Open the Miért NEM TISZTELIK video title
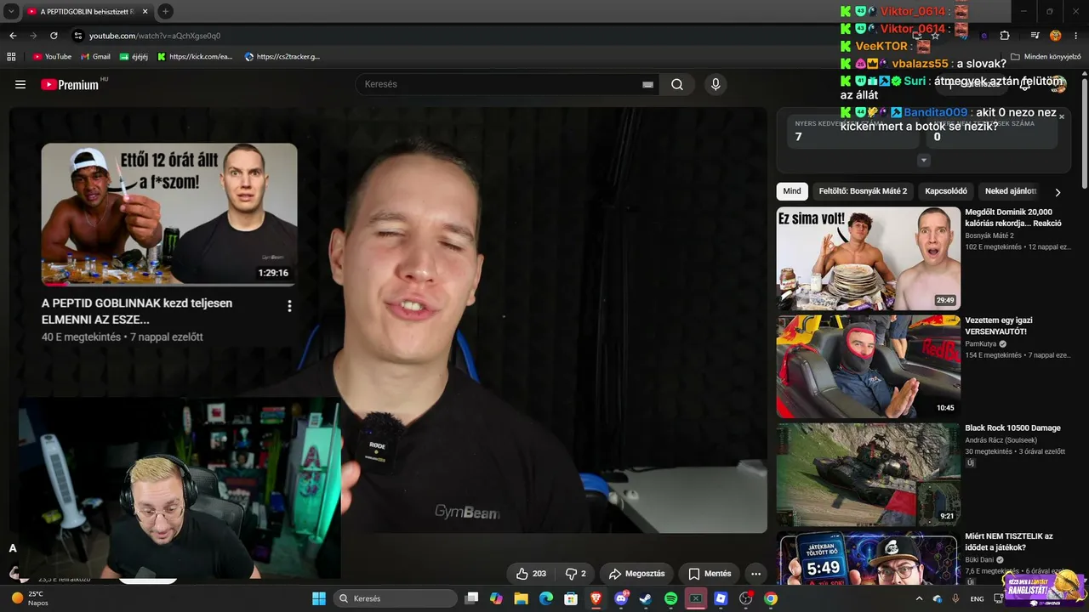 pos(1009,542)
